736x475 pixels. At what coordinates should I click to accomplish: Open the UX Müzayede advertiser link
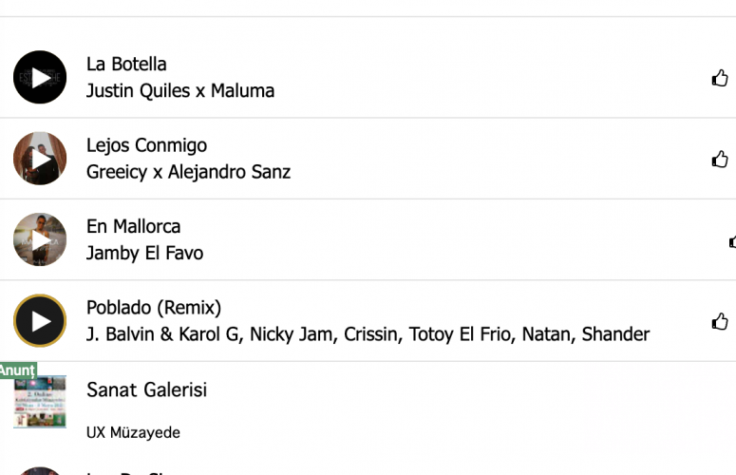[x=133, y=432]
